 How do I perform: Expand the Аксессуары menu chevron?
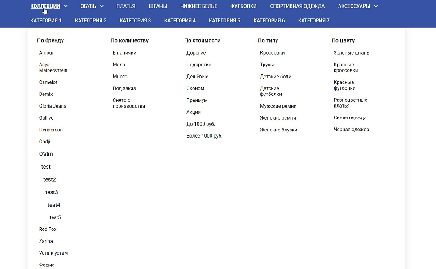click(376, 6)
